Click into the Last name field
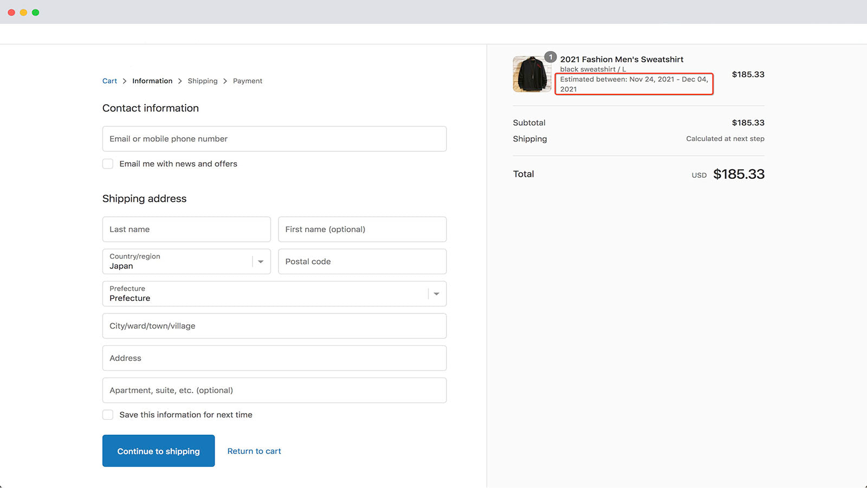 click(x=186, y=229)
